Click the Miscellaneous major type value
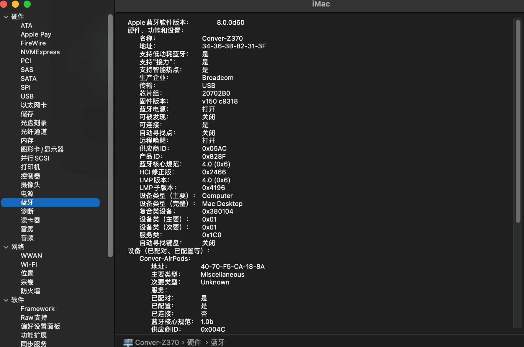Viewport: 524px width, 347px height. click(x=223, y=275)
